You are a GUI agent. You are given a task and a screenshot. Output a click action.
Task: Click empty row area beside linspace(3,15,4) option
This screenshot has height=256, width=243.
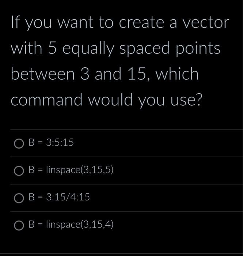point(178,225)
